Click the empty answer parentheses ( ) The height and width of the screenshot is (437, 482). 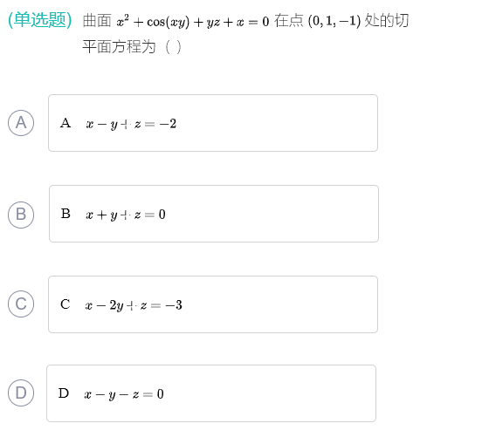pyautogui.click(x=173, y=47)
